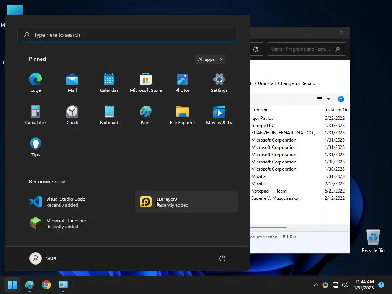Select the Google LLC program row
The height and width of the screenshot is (294, 392).
click(300, 126)
